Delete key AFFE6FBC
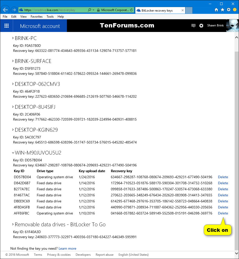Viewport: 239px width, 259px height. 223,213
